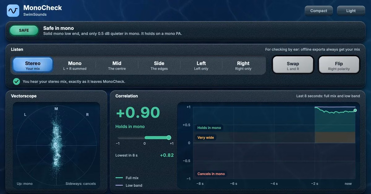The height and width of the screenshot is (194, 371).
Task: Click the correlation meter slider handle
Action: (x=169, y=138)
